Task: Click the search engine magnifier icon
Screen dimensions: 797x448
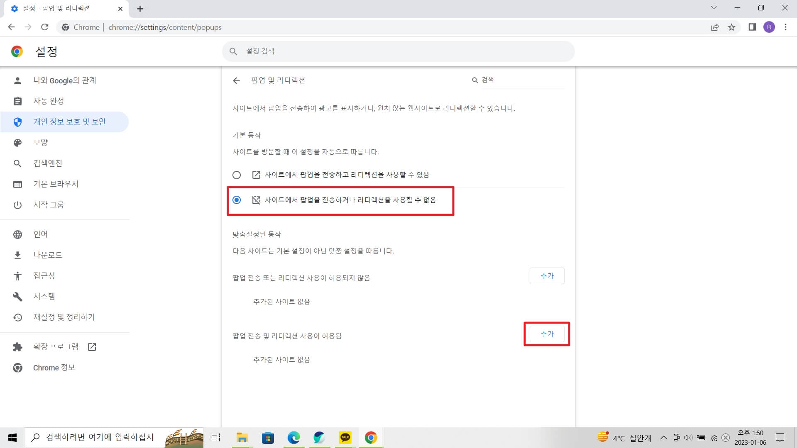Action: (x=17, y=163)
